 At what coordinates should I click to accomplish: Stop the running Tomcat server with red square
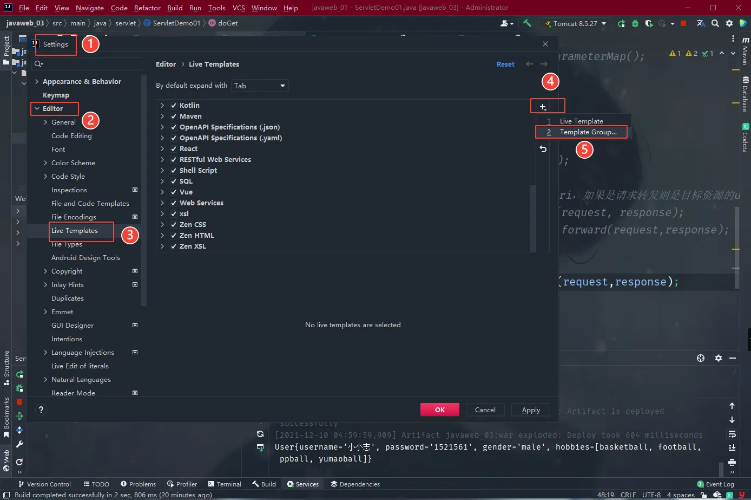683,23
